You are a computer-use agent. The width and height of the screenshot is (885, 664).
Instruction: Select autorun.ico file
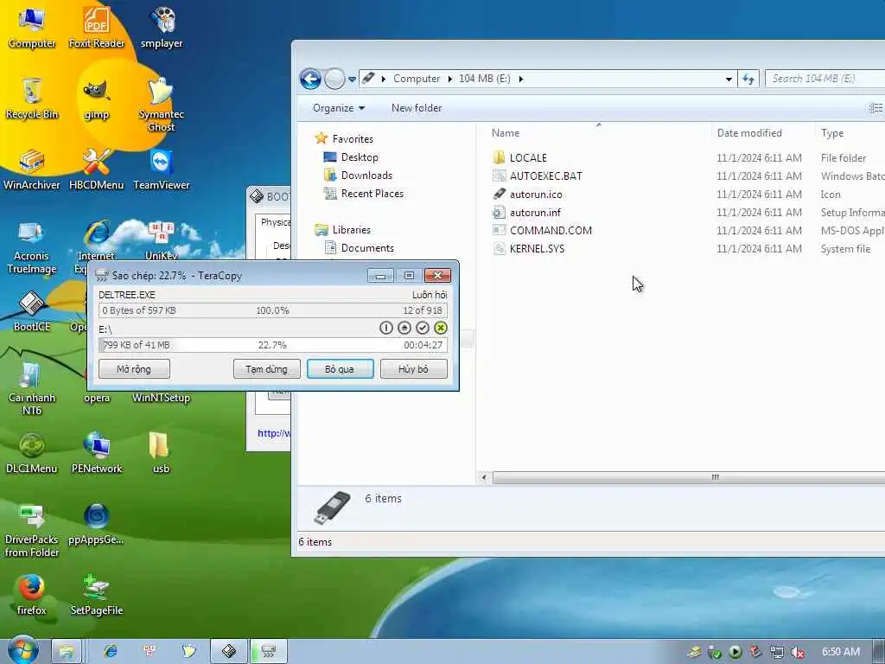[x=536, y=195]
